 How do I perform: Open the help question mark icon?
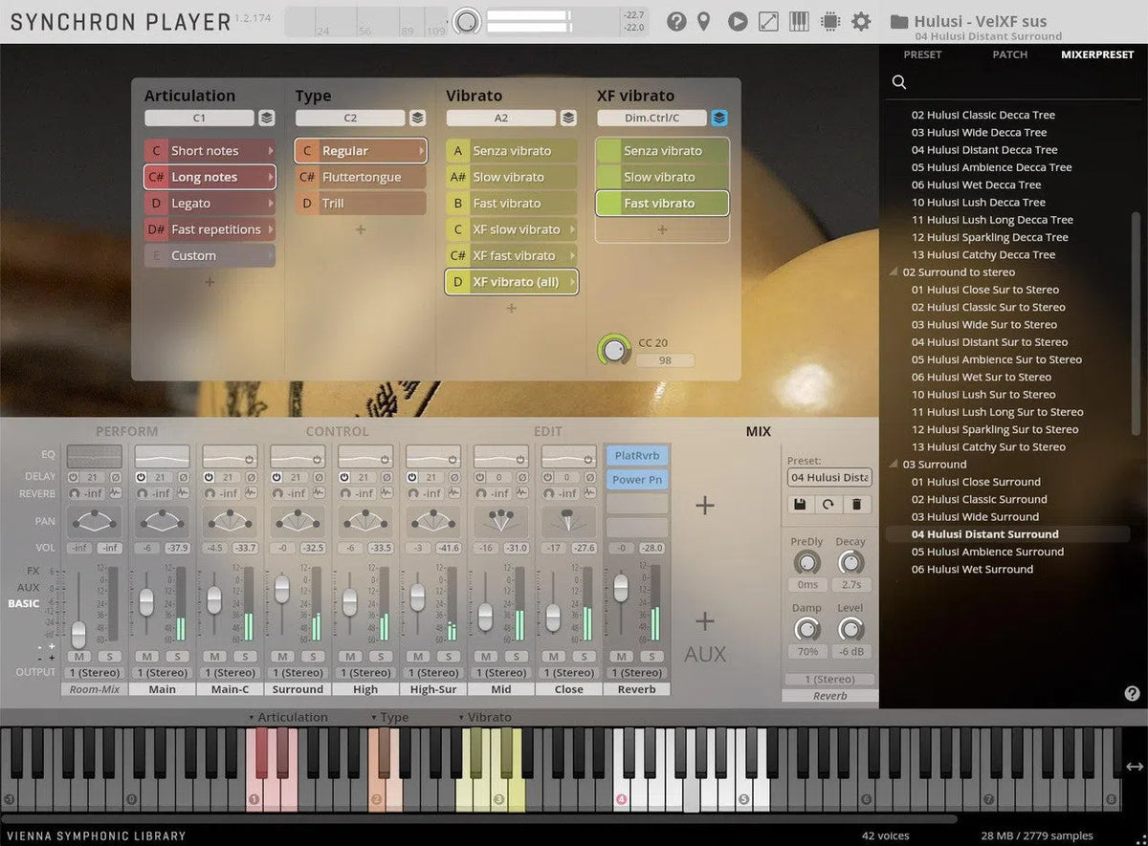(676, 21)
